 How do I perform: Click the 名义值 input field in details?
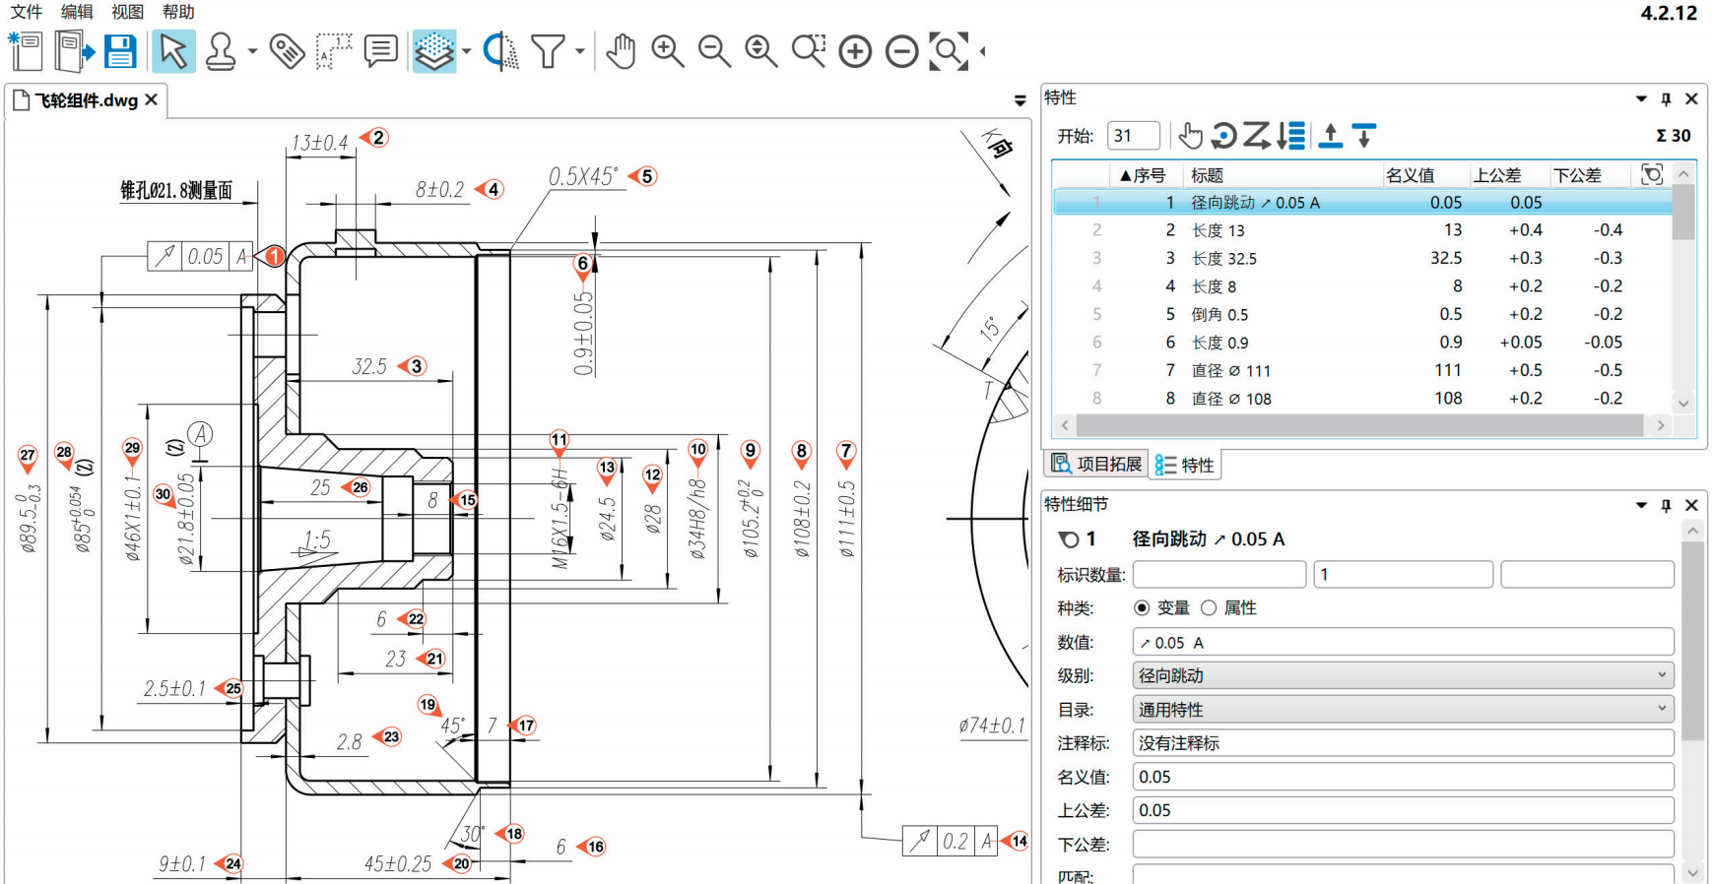click(x=1403, y=777)
